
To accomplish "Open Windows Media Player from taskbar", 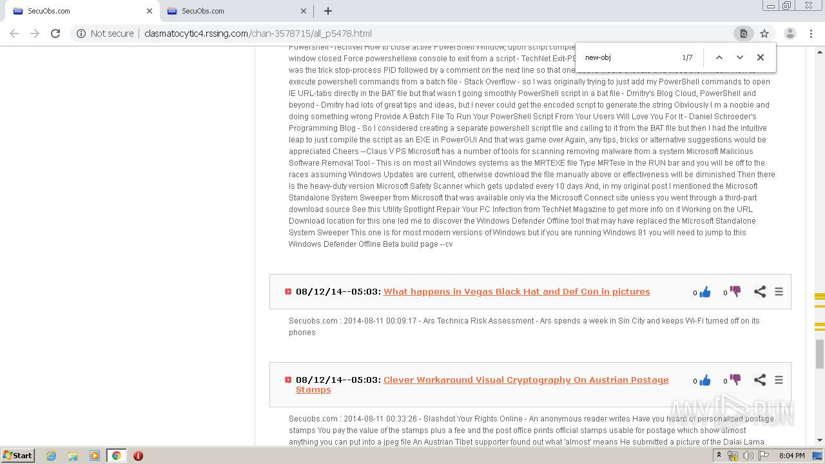I will click(x=95, y=456).
